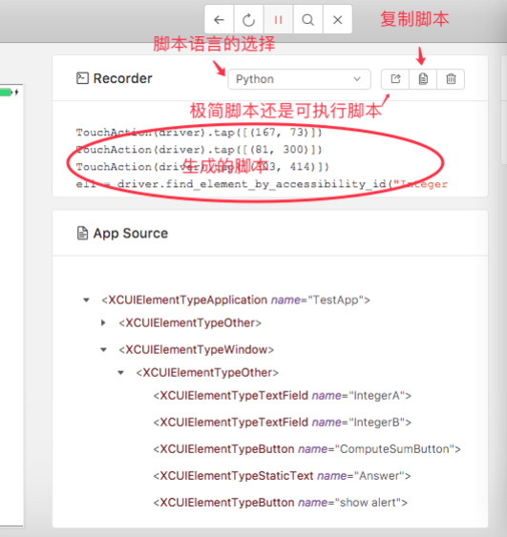Viewport: 507px width, 537px height.
Task: Clear recorded actions with trash icon
Action: [x=451, y=79]
